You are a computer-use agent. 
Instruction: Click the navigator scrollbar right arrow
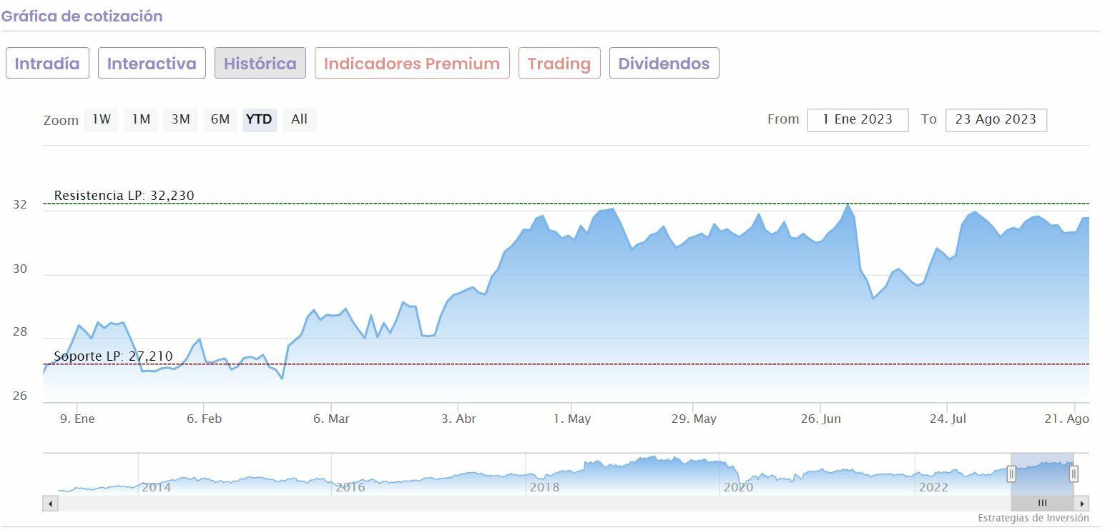click(x=1082, y=504)
